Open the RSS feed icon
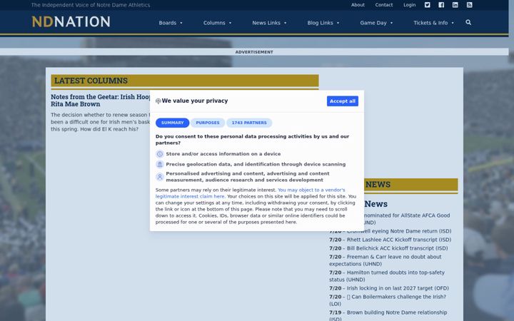The height and width of the screenshot is (321, 514). [x=470, y=5]
